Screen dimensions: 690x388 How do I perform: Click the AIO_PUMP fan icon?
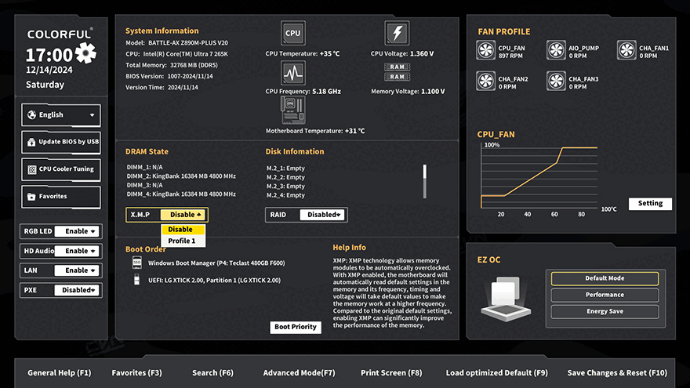(x=556, y=50)
